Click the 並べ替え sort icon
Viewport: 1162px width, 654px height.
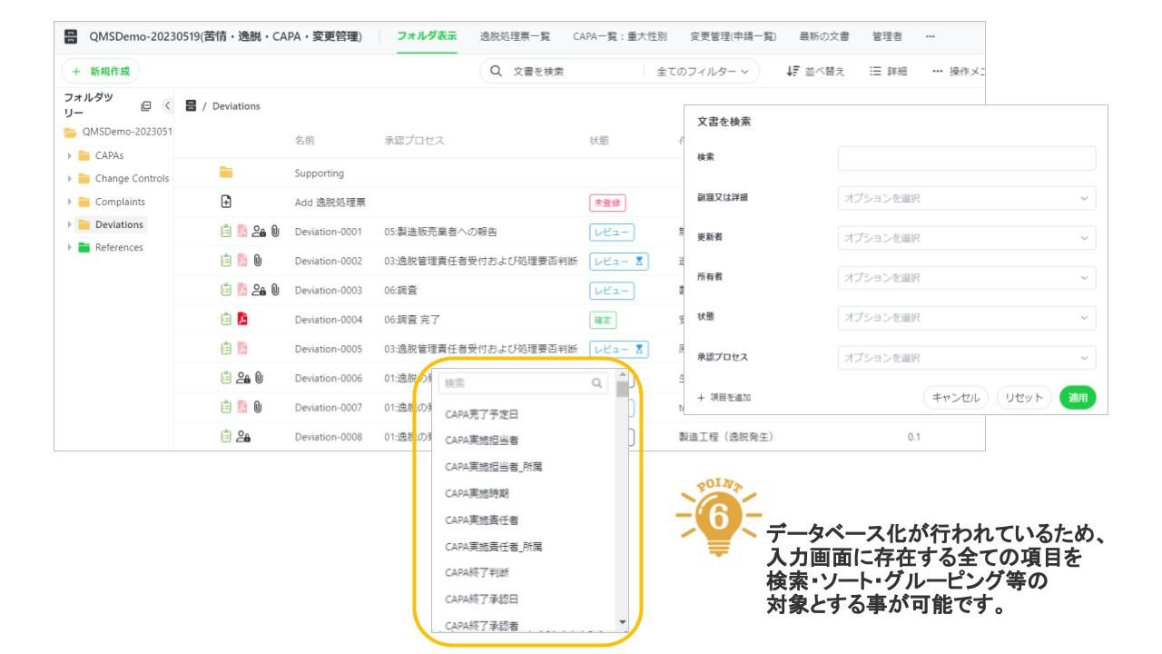pos(792,71)
